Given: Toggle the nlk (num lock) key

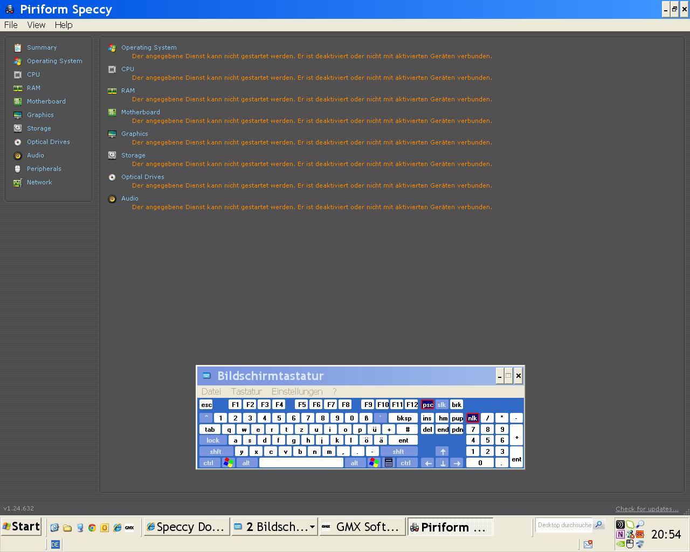Looking at the screenshot, I should coord(473,418).
